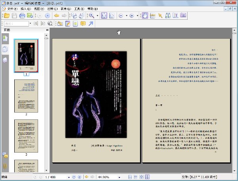Click the find text input field

pos(16,24)
